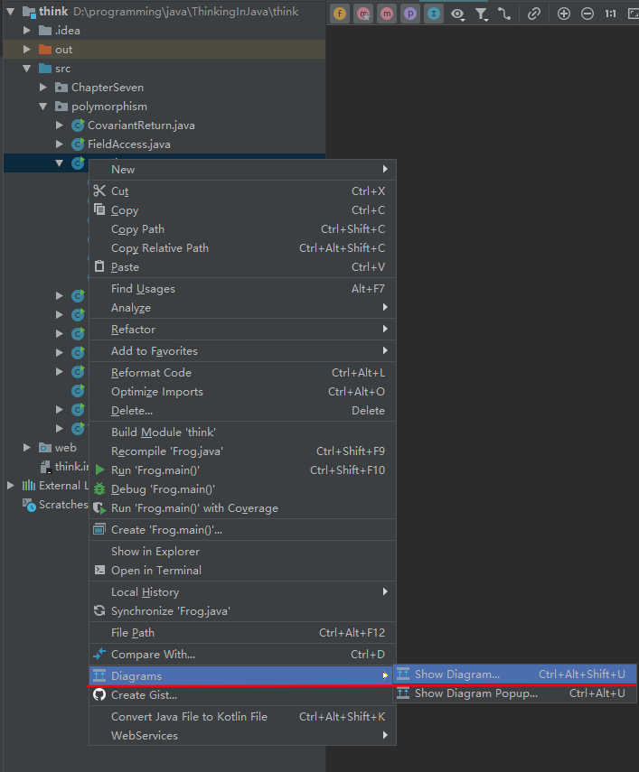
Task: Select File Path entry
Action: click(242, 633)
